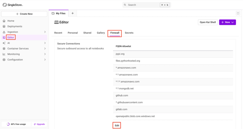Click the ⌘ + k shortcut badge
This screenshot has width=243, height=129.
point(165,5)
